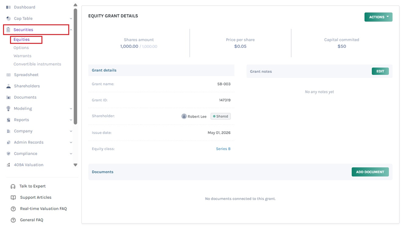402x227 pixels.
Task: Click the 409A Valuation chart icon
Action: click(9, 165)
